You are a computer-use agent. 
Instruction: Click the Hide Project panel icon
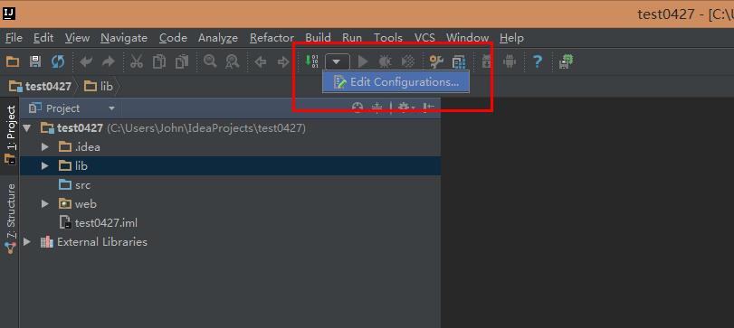coord(428,108)
